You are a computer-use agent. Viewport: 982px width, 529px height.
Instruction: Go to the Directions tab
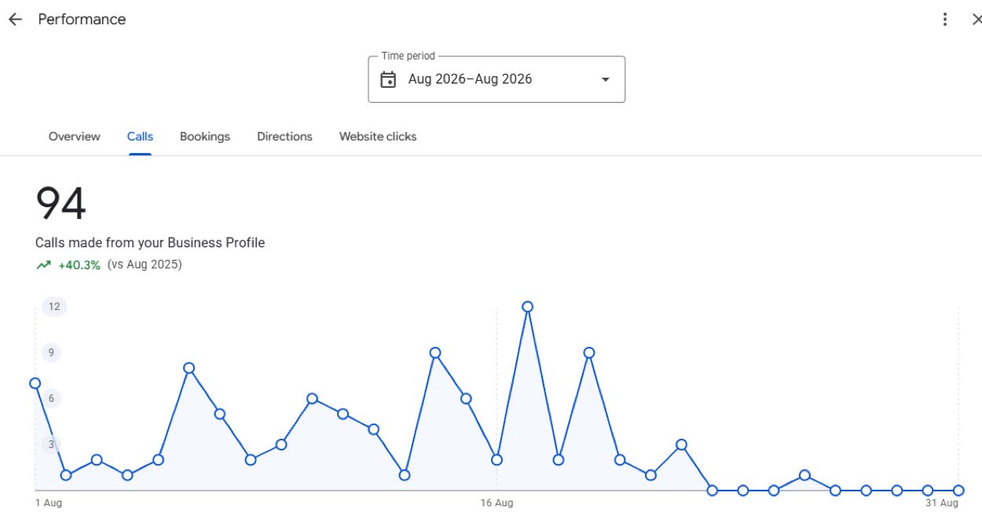[x=284, y=137]
